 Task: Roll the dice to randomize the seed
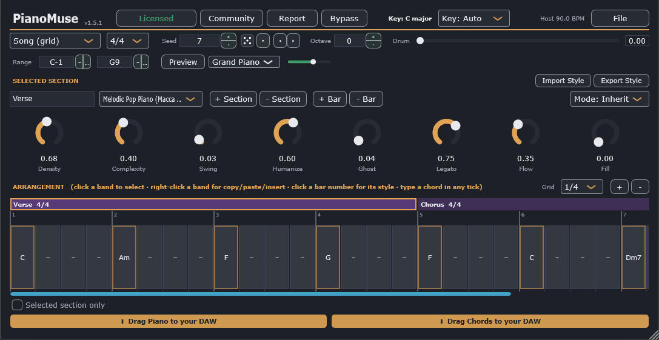coord(247,41)
